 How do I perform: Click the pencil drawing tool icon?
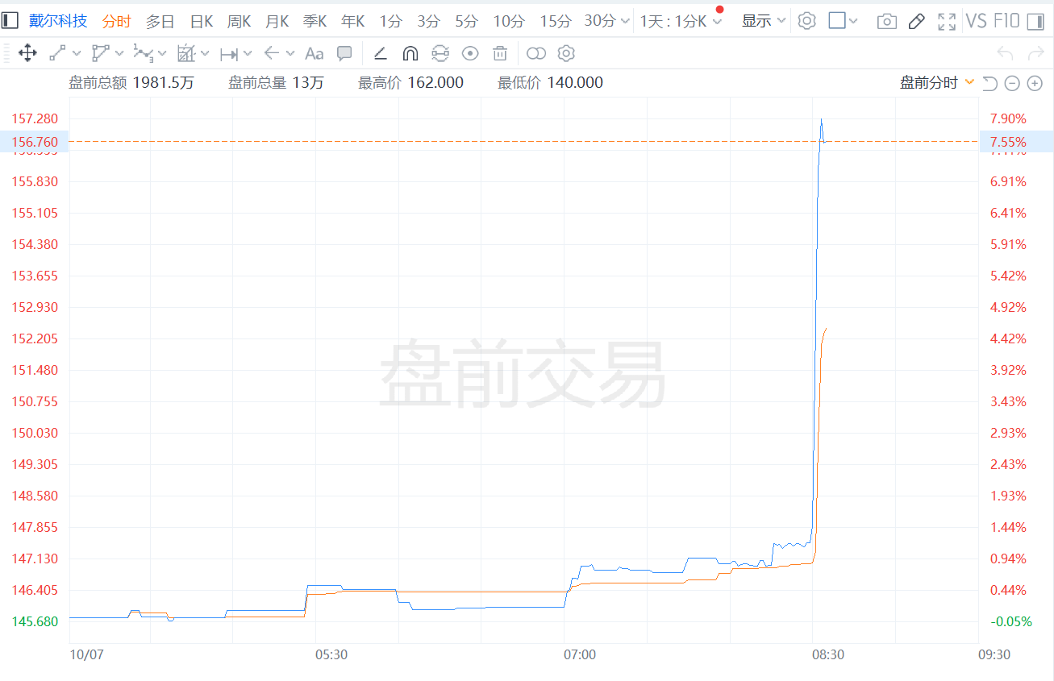tap(916, 22)
